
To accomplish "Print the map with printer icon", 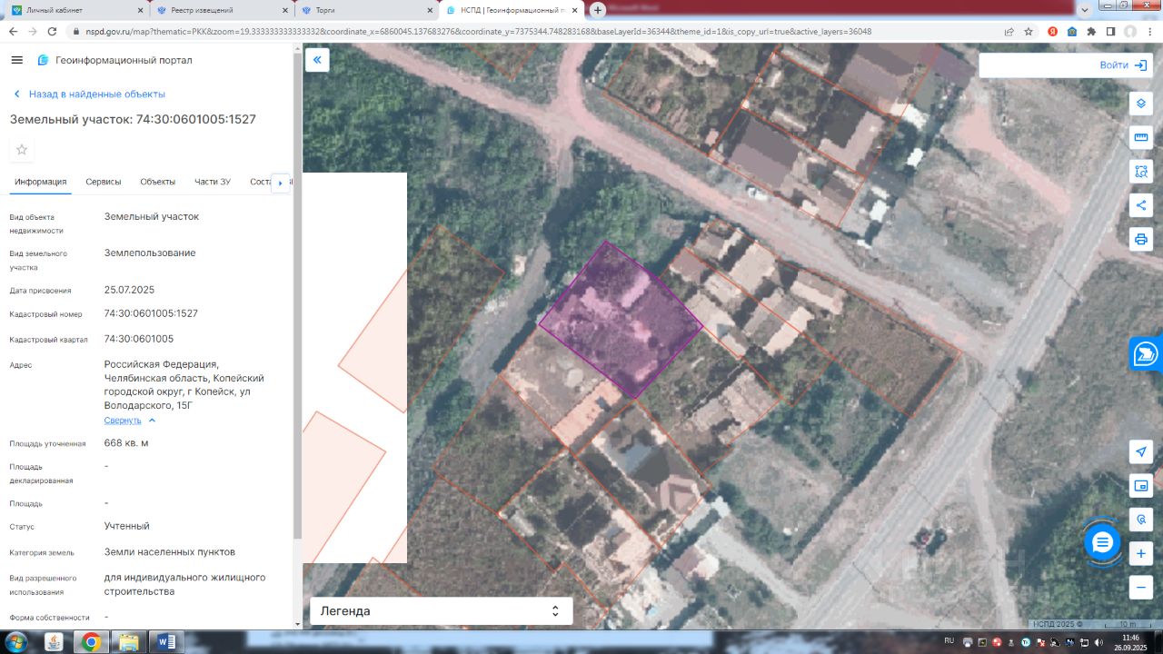I will pyautogui.click(x=1141, y=239).
